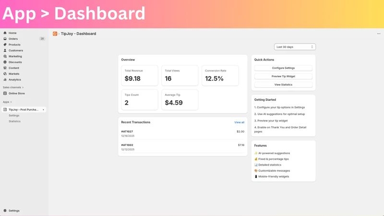
Task: Click the Tips Count card
Action: [x=140, y=100]
